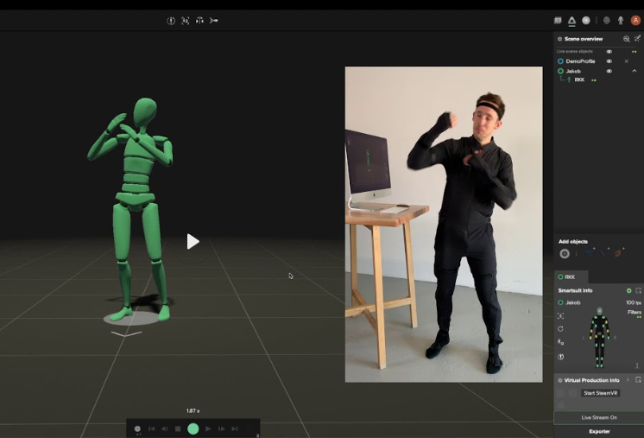Open Virtual Production info gear settings

click(x=559, y=380)
